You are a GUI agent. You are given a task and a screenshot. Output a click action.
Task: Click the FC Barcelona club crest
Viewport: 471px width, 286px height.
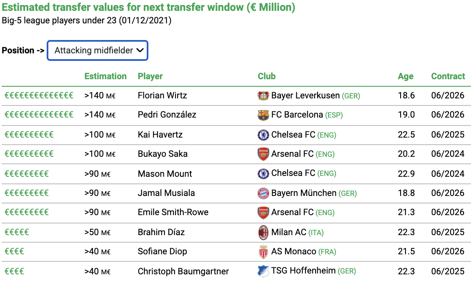263,115
